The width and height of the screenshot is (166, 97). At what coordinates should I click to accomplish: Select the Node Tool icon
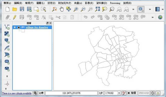(44, 17)
